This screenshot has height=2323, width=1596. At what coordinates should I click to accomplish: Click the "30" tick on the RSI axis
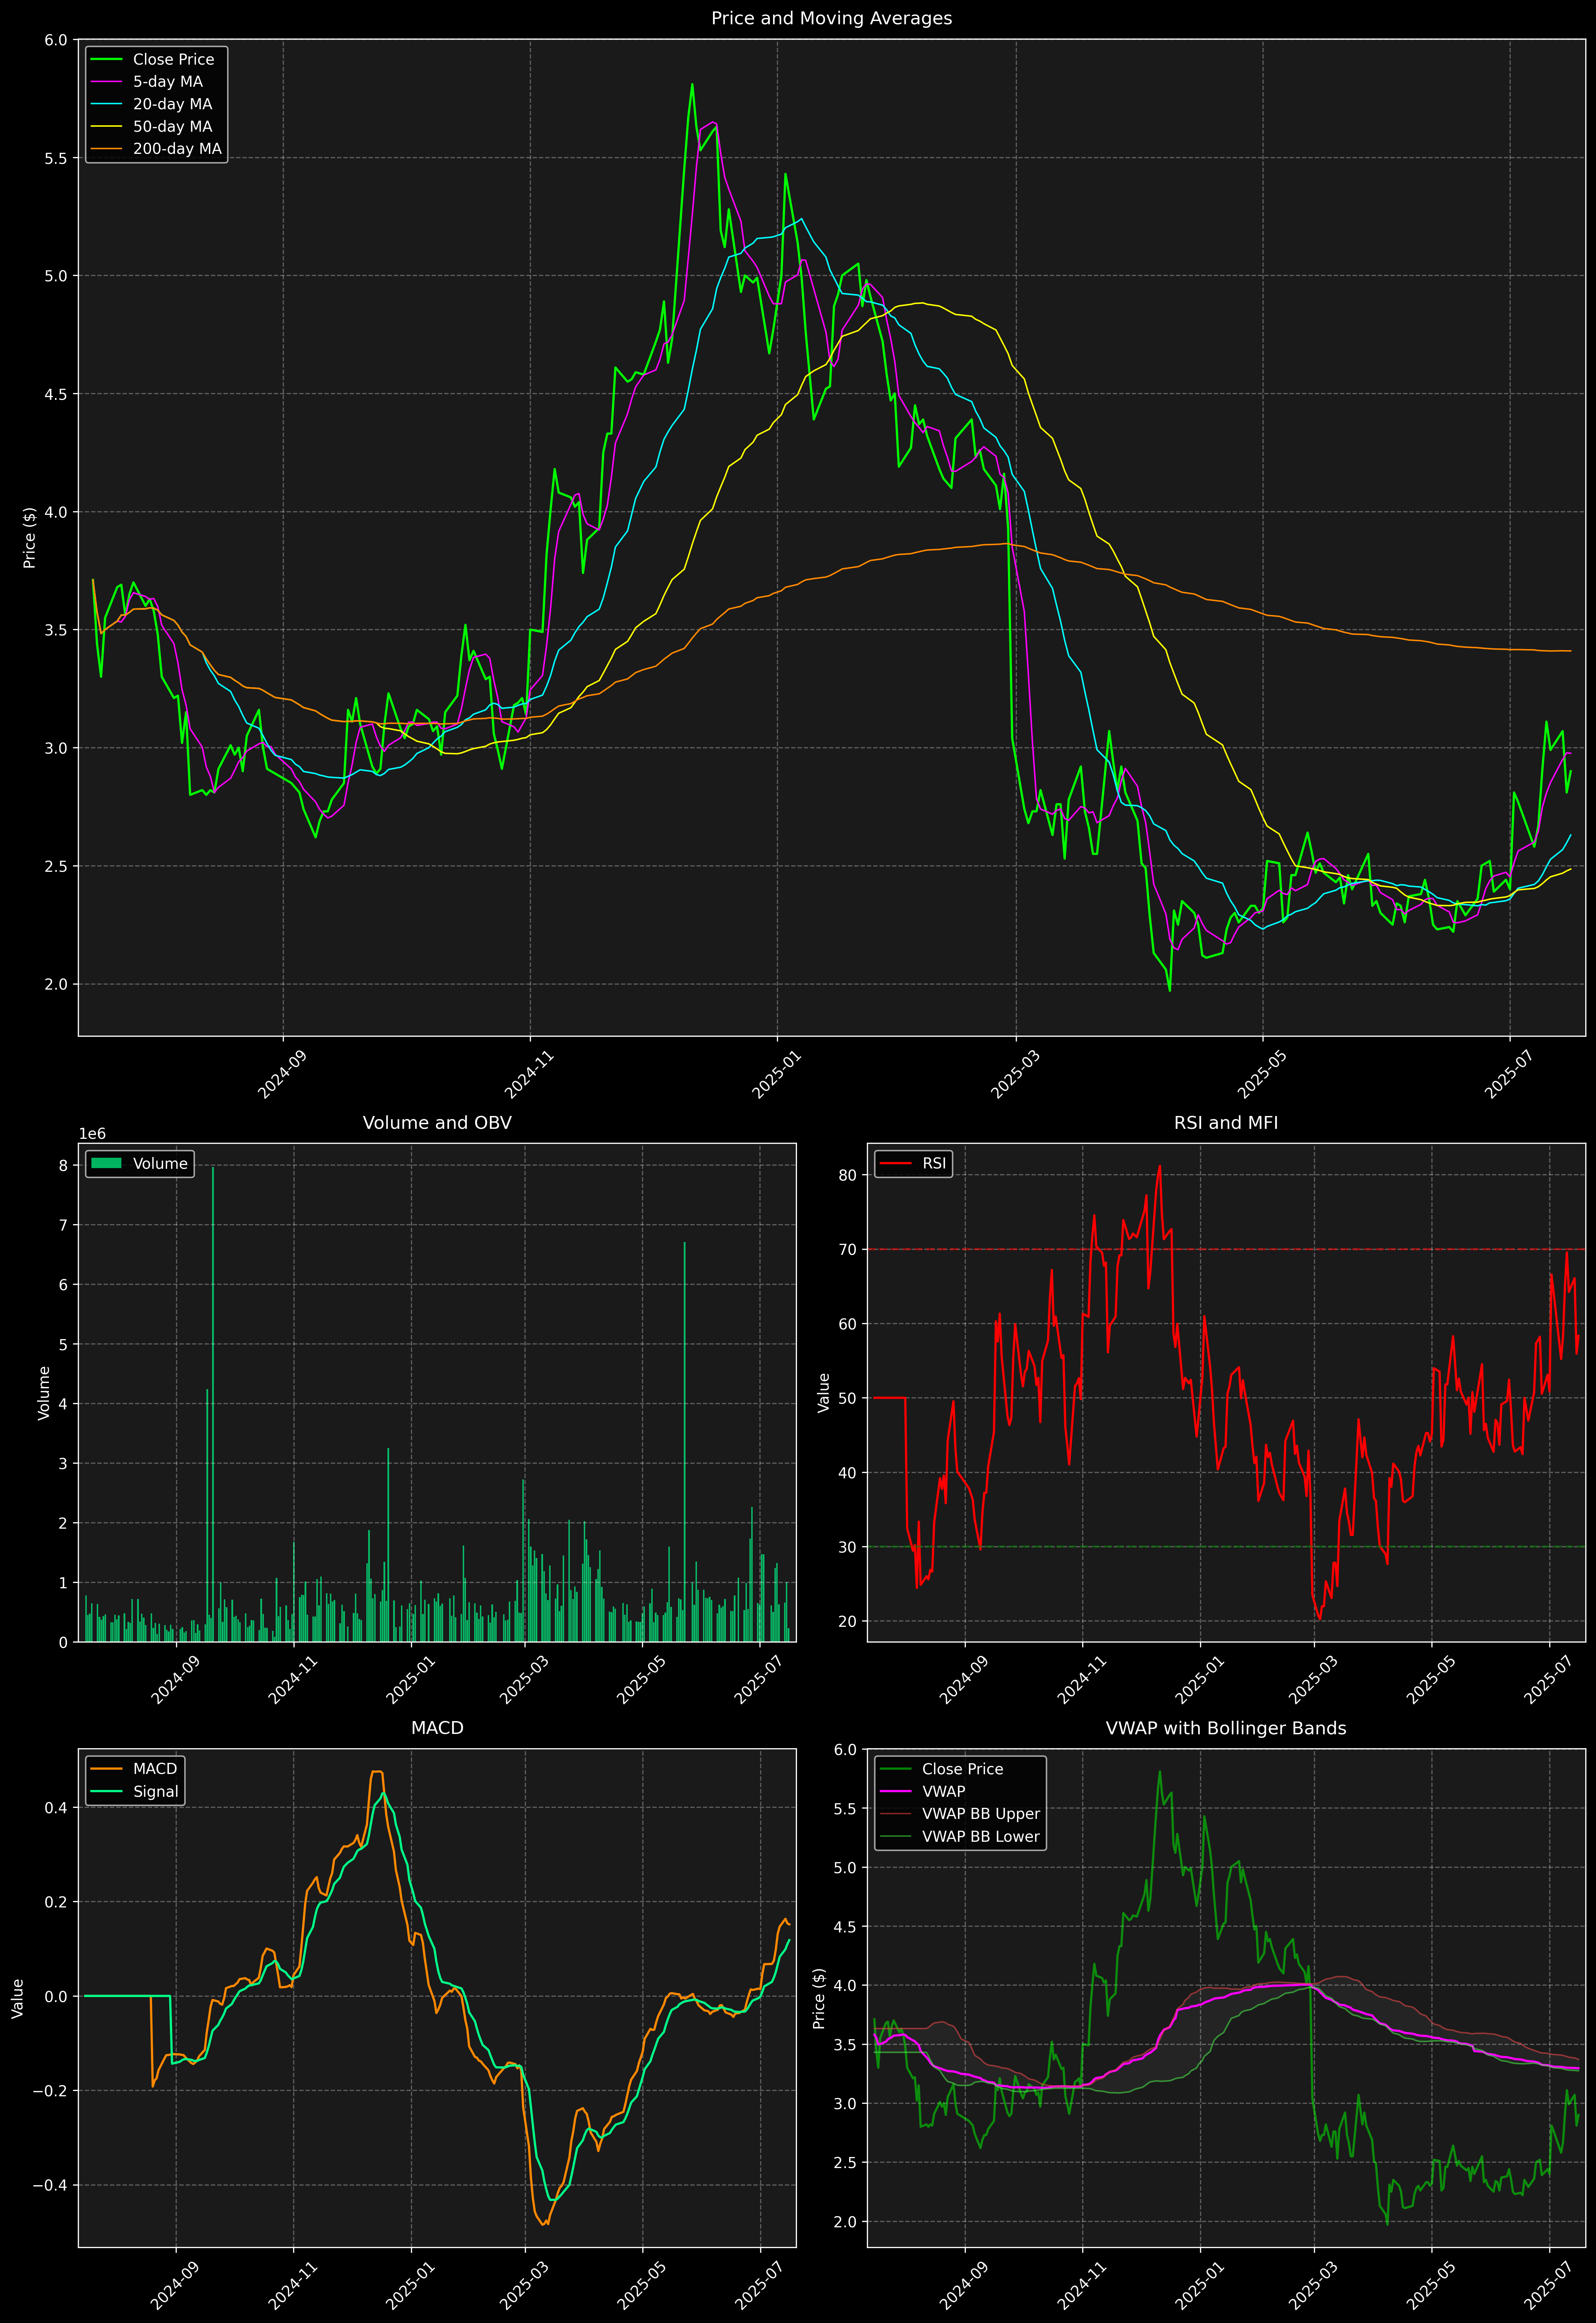[x=848, y=1547]
